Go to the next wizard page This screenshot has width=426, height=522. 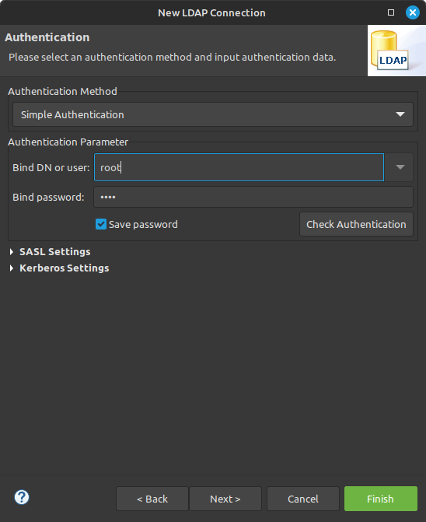click(225, 499)
